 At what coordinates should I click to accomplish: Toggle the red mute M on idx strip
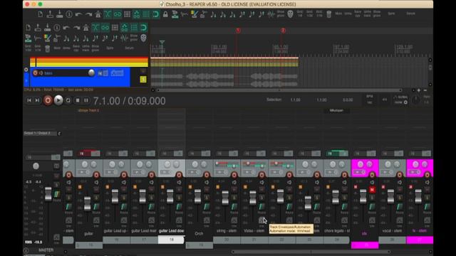tap(372, 190)
